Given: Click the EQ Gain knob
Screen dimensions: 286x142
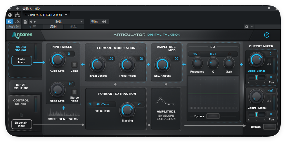Looking at the screenshot, I should coord(229,63).
